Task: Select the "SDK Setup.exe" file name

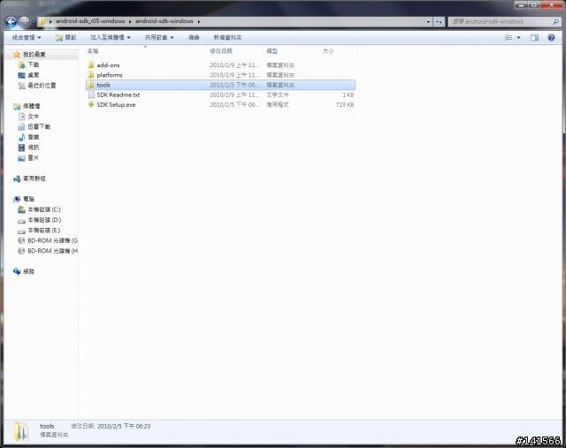Action: tap(116, 105)
